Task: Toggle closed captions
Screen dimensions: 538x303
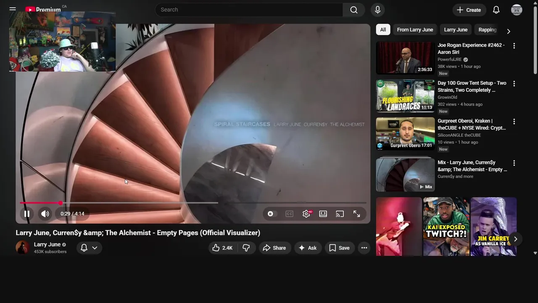Action: [289, 214]
